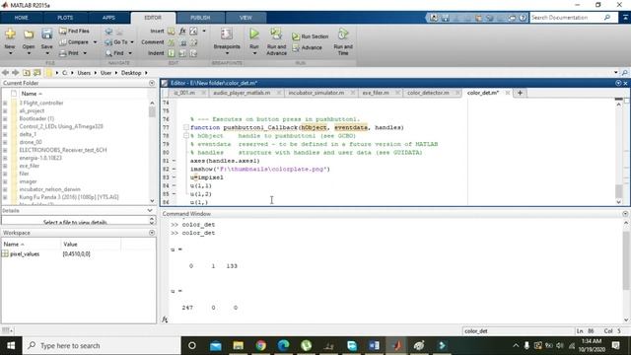
Task: Click the address bar search magnifier icon
Action: (624, 73)
